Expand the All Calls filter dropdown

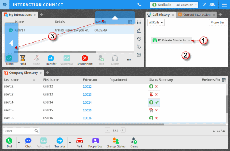(156, 23)
